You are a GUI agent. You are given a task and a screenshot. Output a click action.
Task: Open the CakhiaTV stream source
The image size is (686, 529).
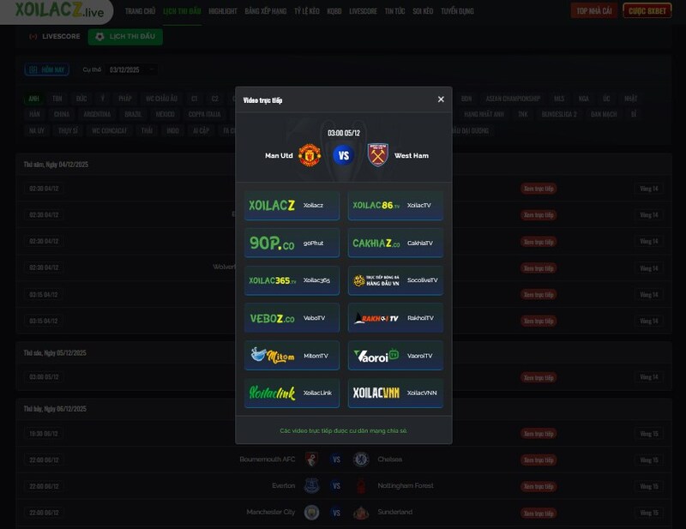[395, 243]
